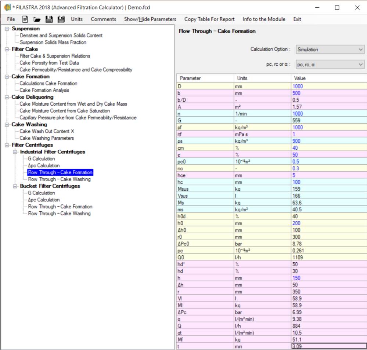367x350 pixels.
Task: Collapse the Cake Formation tree node
Action: [x=7, y=77]
